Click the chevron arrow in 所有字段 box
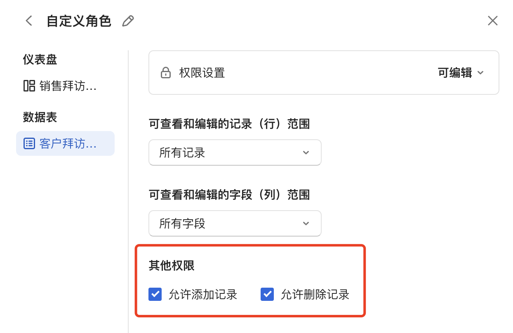The image size is (513, 333). (x=306, y=223)
